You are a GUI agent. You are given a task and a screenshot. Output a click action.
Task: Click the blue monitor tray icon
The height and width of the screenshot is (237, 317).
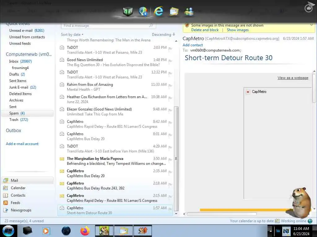(278, 231)
